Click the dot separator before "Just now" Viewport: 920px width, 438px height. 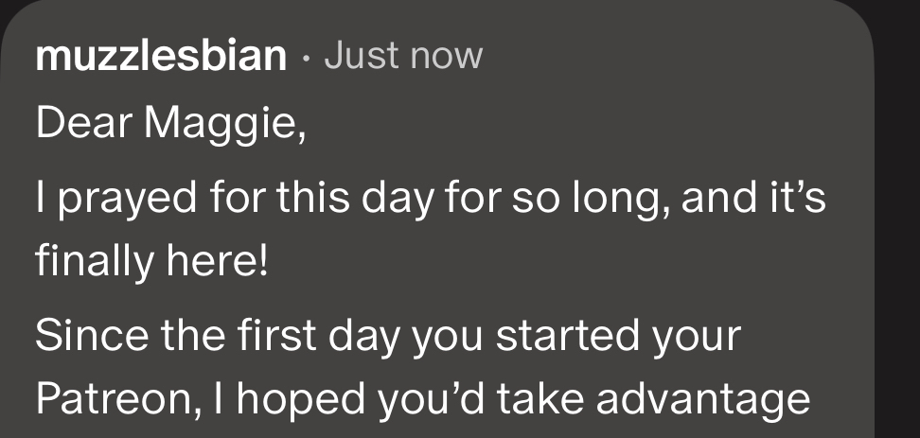pyautogui.click(x=304, y=57)
